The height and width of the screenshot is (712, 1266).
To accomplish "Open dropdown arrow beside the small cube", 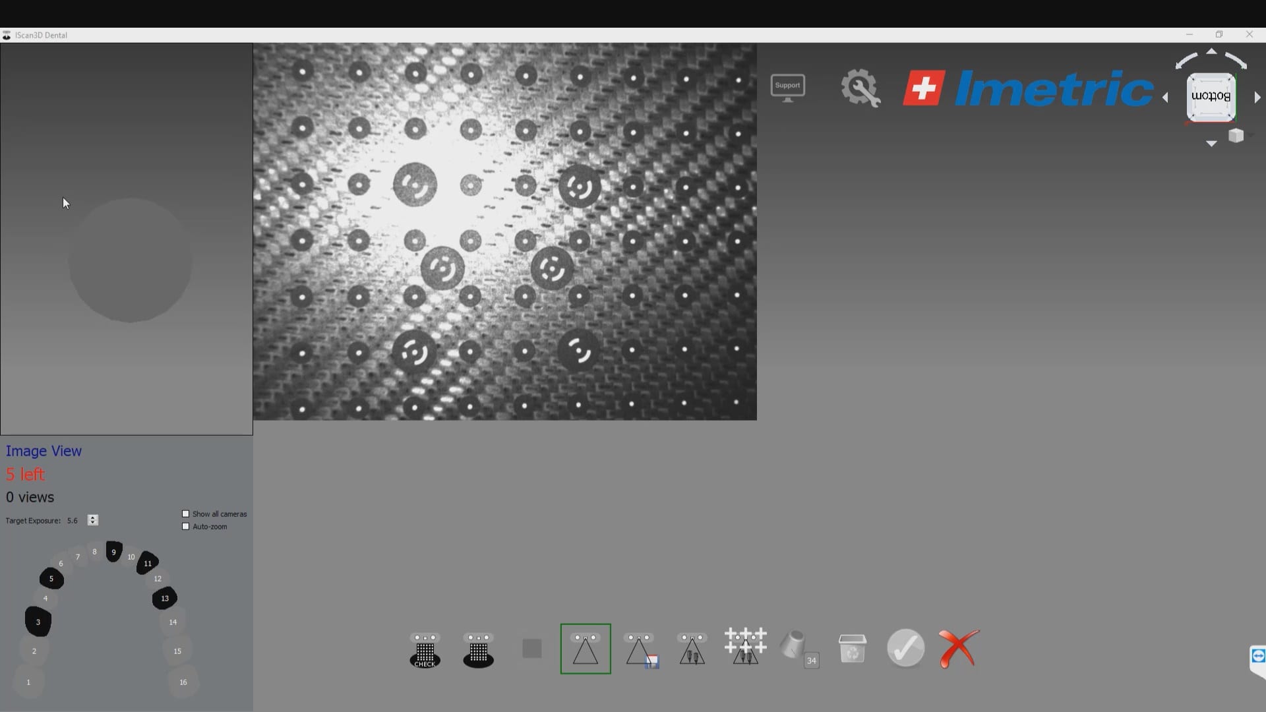I will 1250,135.
